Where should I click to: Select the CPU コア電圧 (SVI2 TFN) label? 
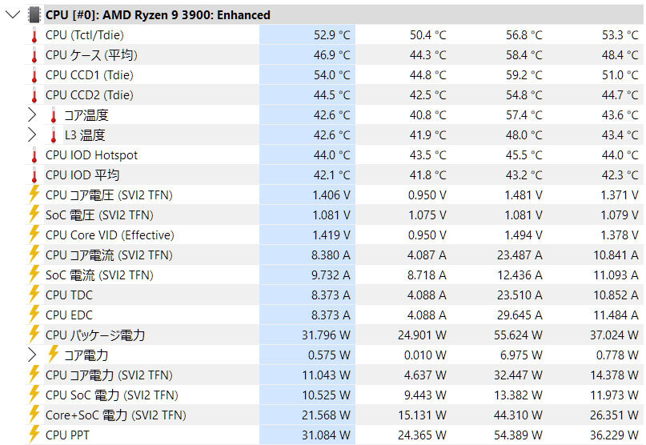(109, 195)
